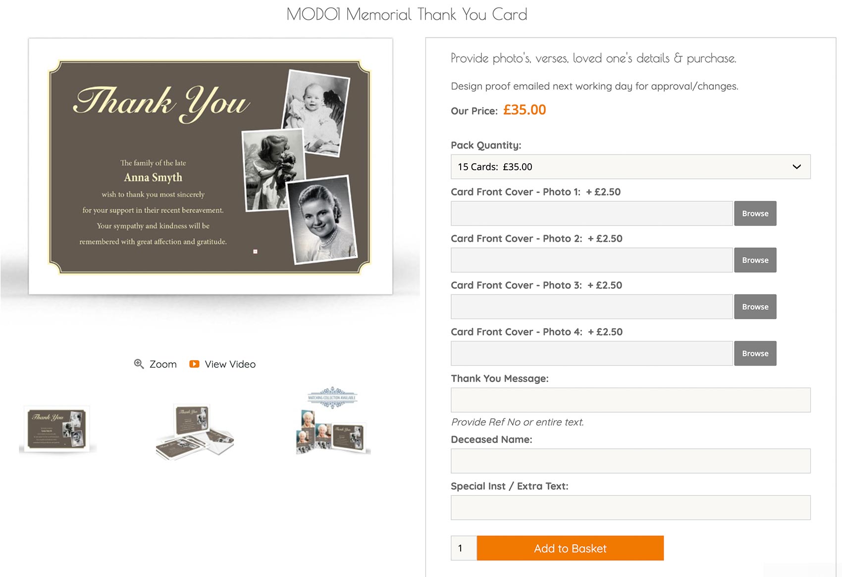This screenshot has width=842, height=577.
Task: Click the View Video link text
Action: point(230,364)
